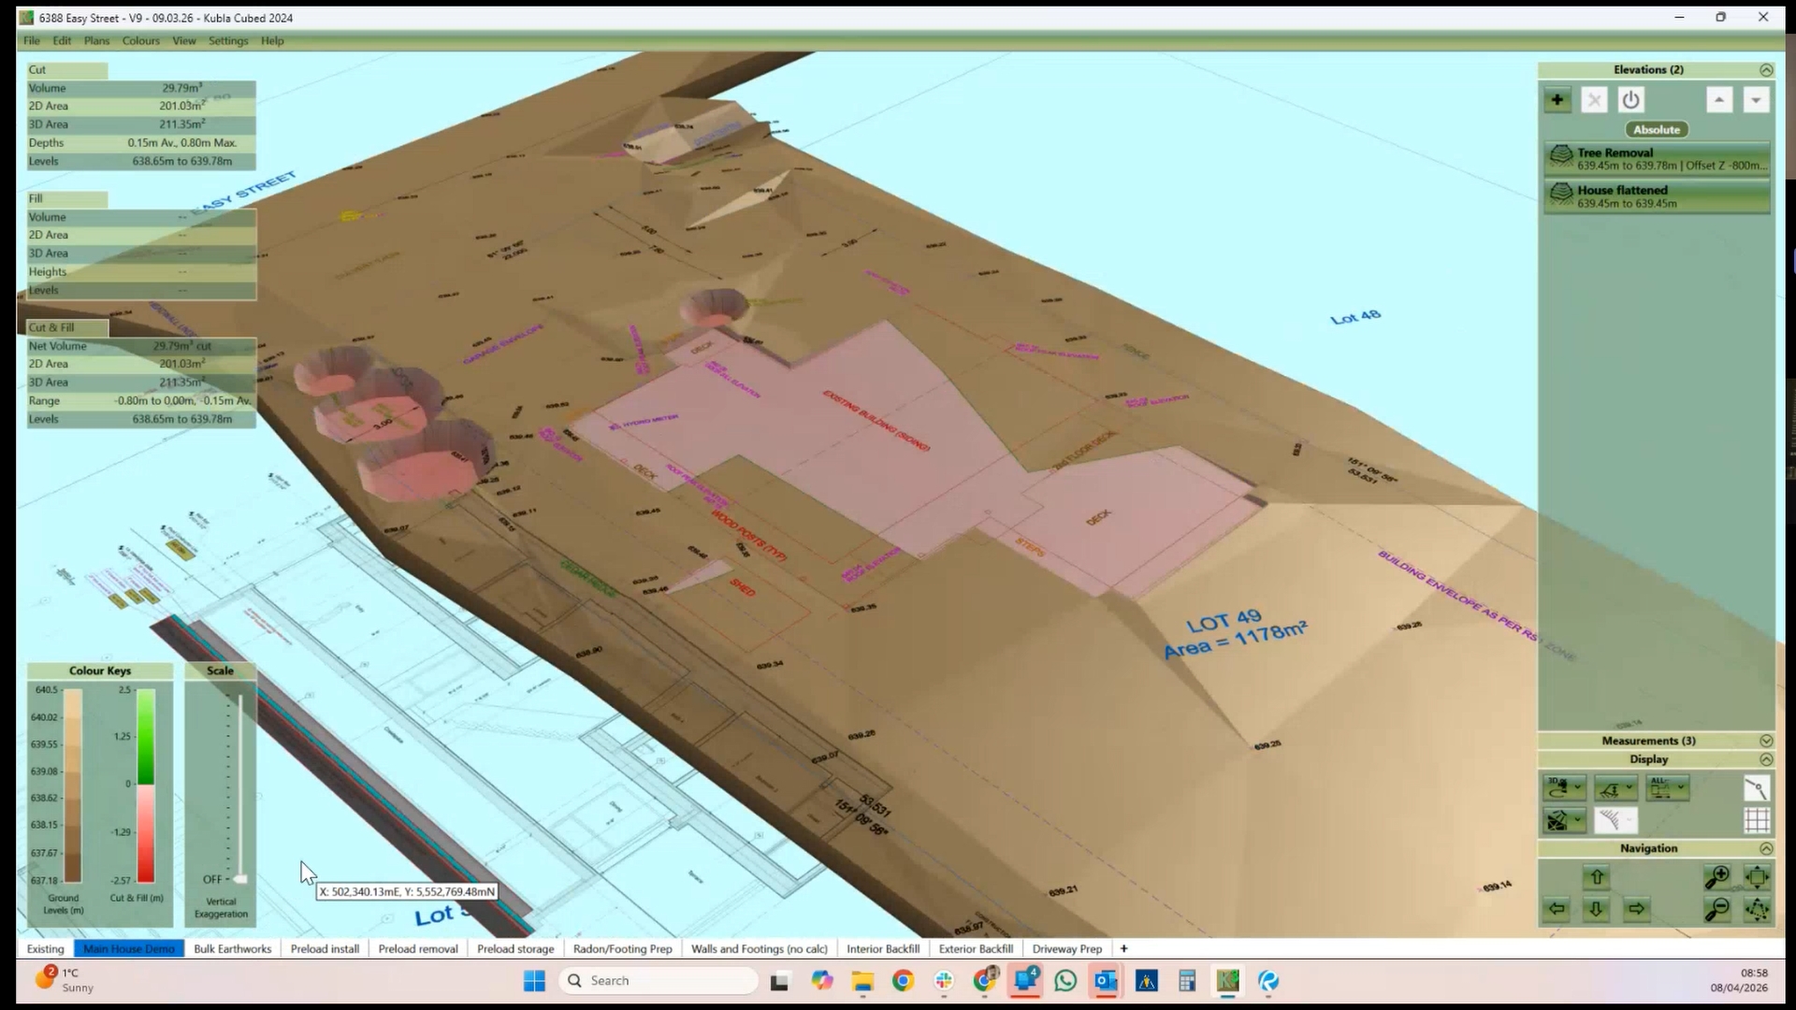Select the House flattened elevation item
The image size is (1796, 1010).
(1658, 195)
